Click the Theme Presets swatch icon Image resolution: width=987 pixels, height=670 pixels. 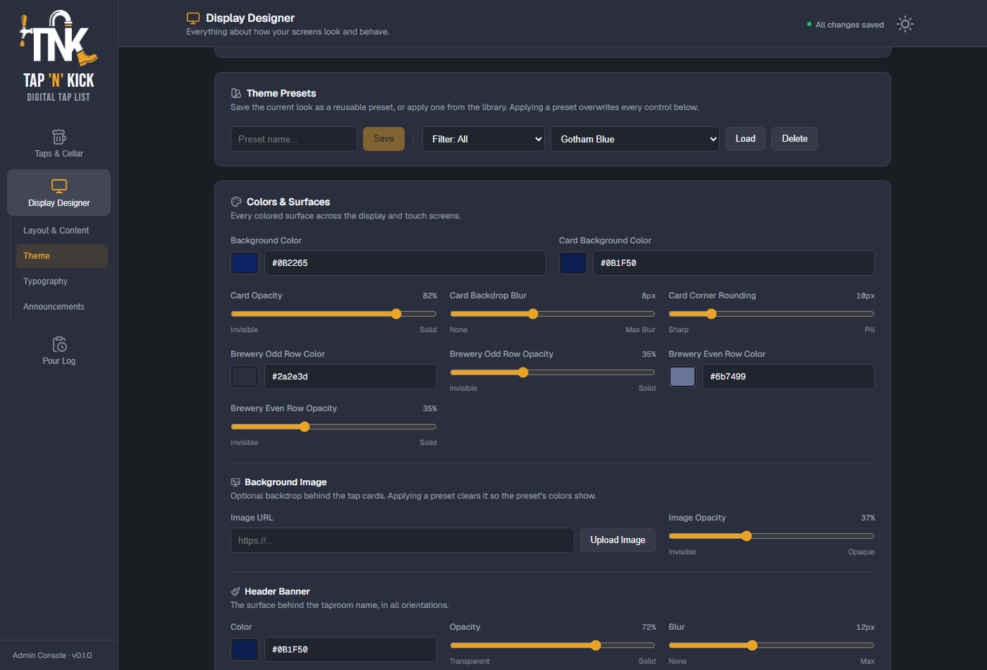tap(236, 93)
